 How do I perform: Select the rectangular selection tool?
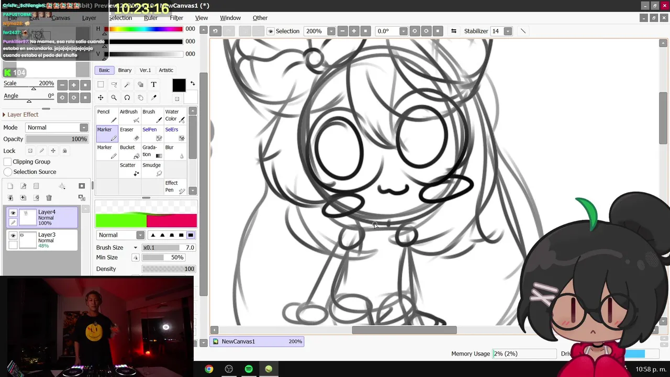point(100,84)
